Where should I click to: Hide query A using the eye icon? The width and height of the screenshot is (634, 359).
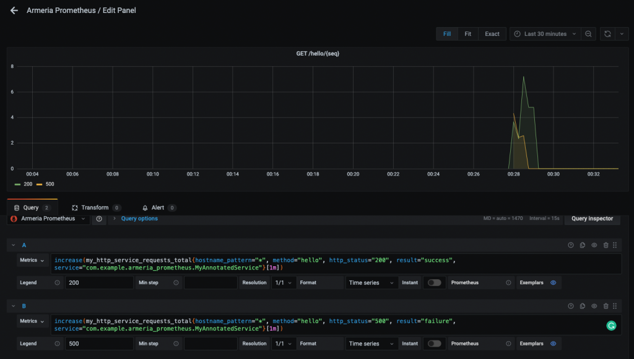(x=594, y=245)
